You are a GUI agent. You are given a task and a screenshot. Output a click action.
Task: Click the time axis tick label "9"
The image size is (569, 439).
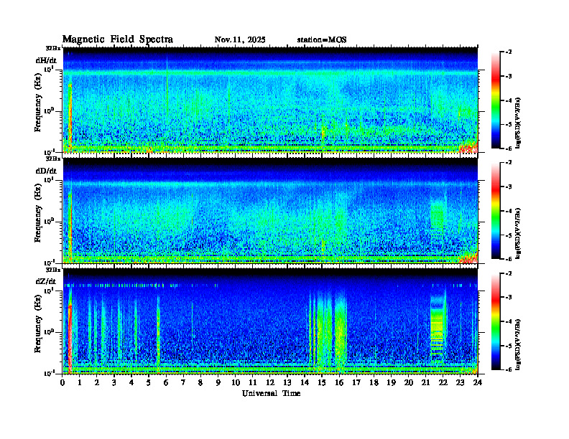click(x=218, y=382)
